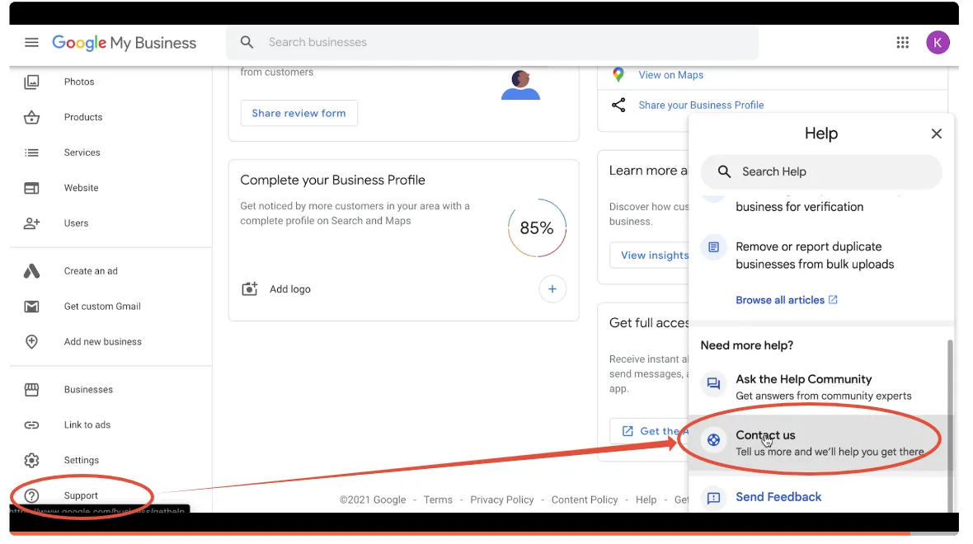Click the Help Community chat icon
The height and width of the screenshot is (544, 973).
pos(713,384)
